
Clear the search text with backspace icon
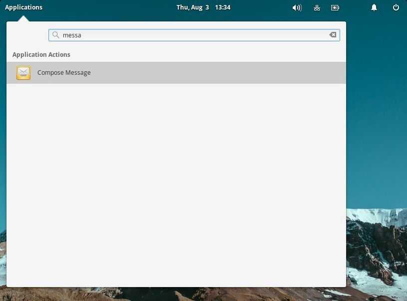pos(333,35)
